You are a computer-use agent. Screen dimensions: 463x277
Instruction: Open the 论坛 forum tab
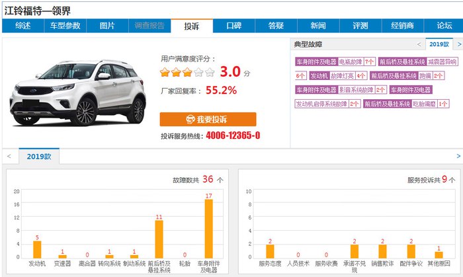tap(444, 26)
